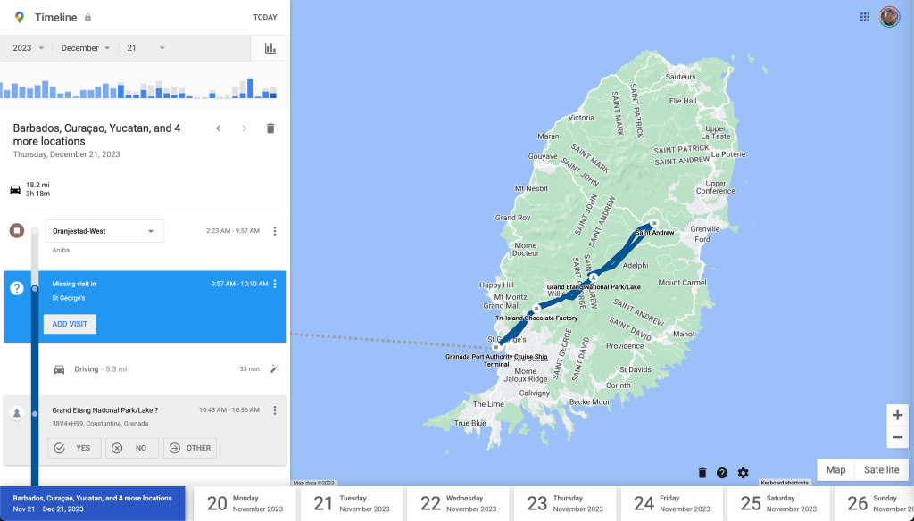This screenshot has width=914, height=521.
Task: Click the edit route wand icon for Driving
Action: [x=275, y=368]
